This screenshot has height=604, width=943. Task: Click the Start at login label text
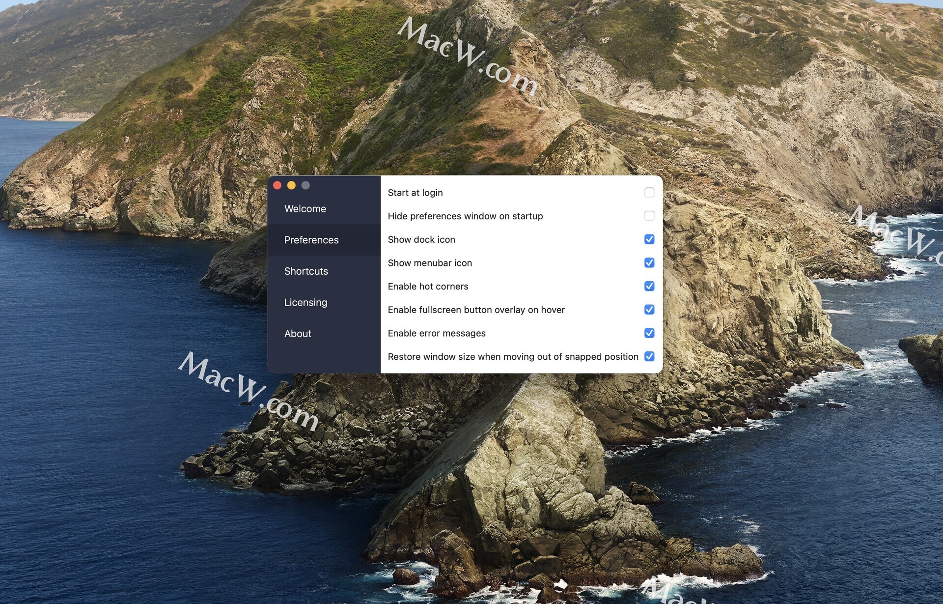415,193
